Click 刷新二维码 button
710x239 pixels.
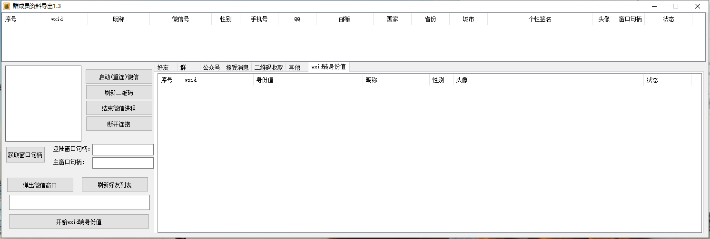click(x=119, y=92)
